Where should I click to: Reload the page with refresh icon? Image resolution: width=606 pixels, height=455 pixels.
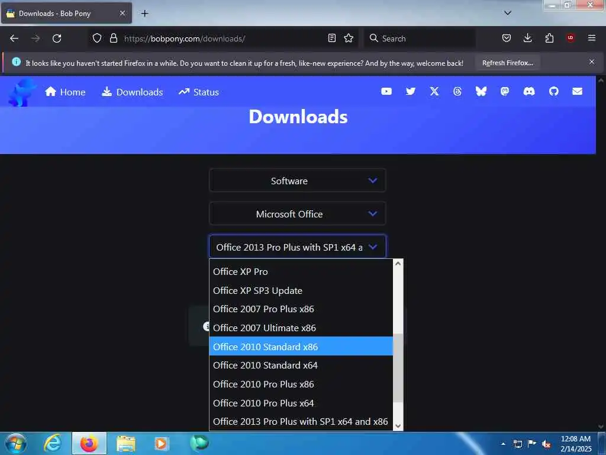click(57, 39)
